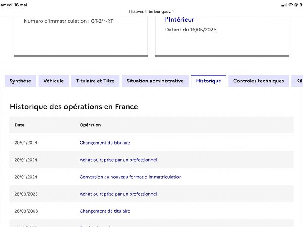Switch to the Contrôles techniques tab

point(259,81)
